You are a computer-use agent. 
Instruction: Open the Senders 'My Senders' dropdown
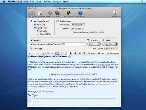[77, 29]
